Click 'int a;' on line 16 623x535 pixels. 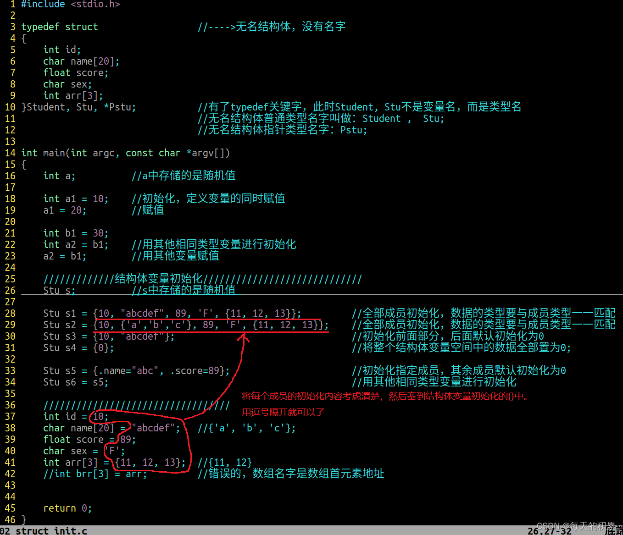click(x=59, y=176)
